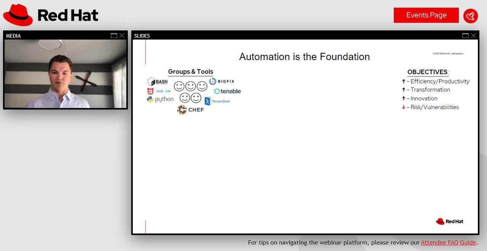Click the Tenable logo on slide
487x251 pixels.
pos(228,91)
